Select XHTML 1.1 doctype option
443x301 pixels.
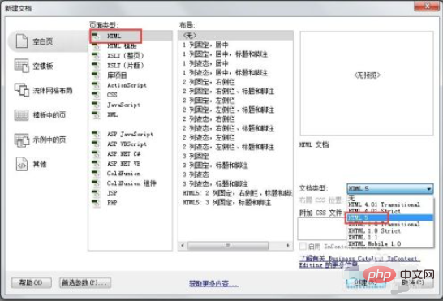tap(390, 237)
